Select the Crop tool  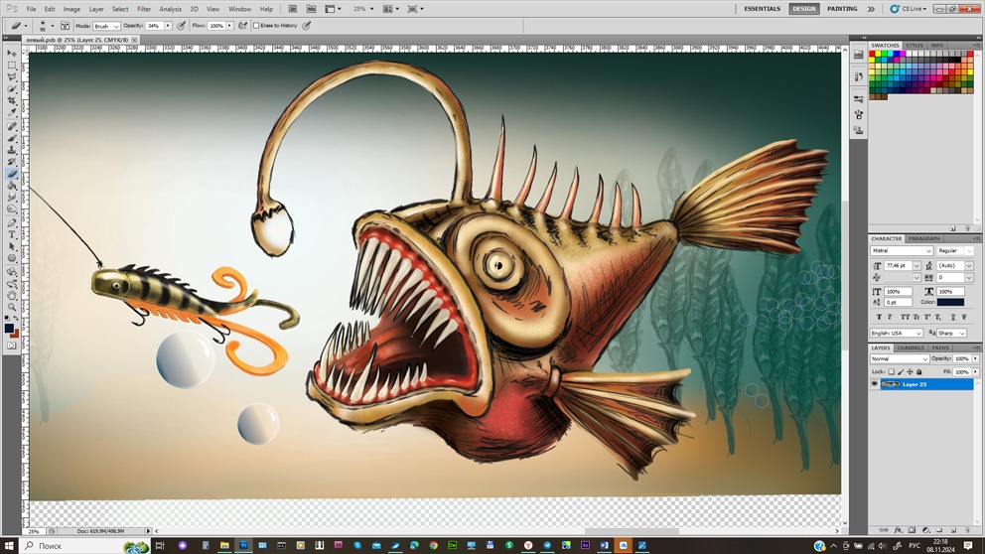pyautogui.click(x=12, y=101)
